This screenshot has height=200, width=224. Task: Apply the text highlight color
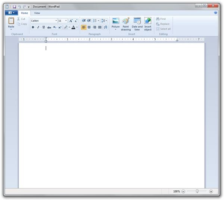[x=66, y=27]
